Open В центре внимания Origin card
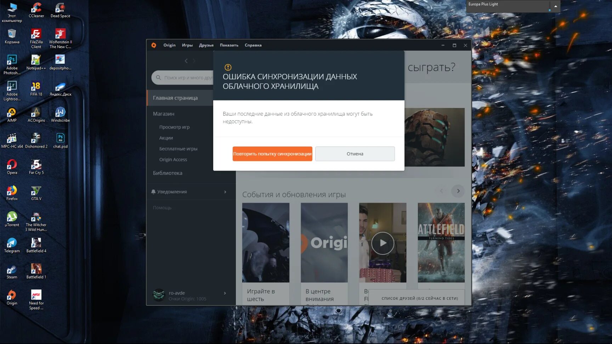Viewport: 612px width, 344px height. [324, 254]
